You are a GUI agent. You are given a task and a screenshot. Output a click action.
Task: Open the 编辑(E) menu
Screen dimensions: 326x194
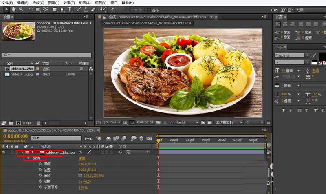point(22,3)
